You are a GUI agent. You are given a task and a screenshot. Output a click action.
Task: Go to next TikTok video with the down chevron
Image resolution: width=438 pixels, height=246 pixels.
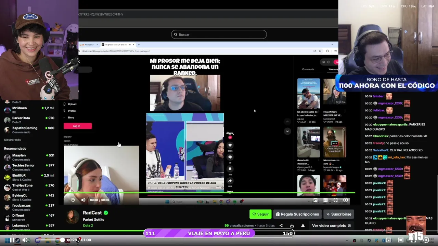(287, 131)
